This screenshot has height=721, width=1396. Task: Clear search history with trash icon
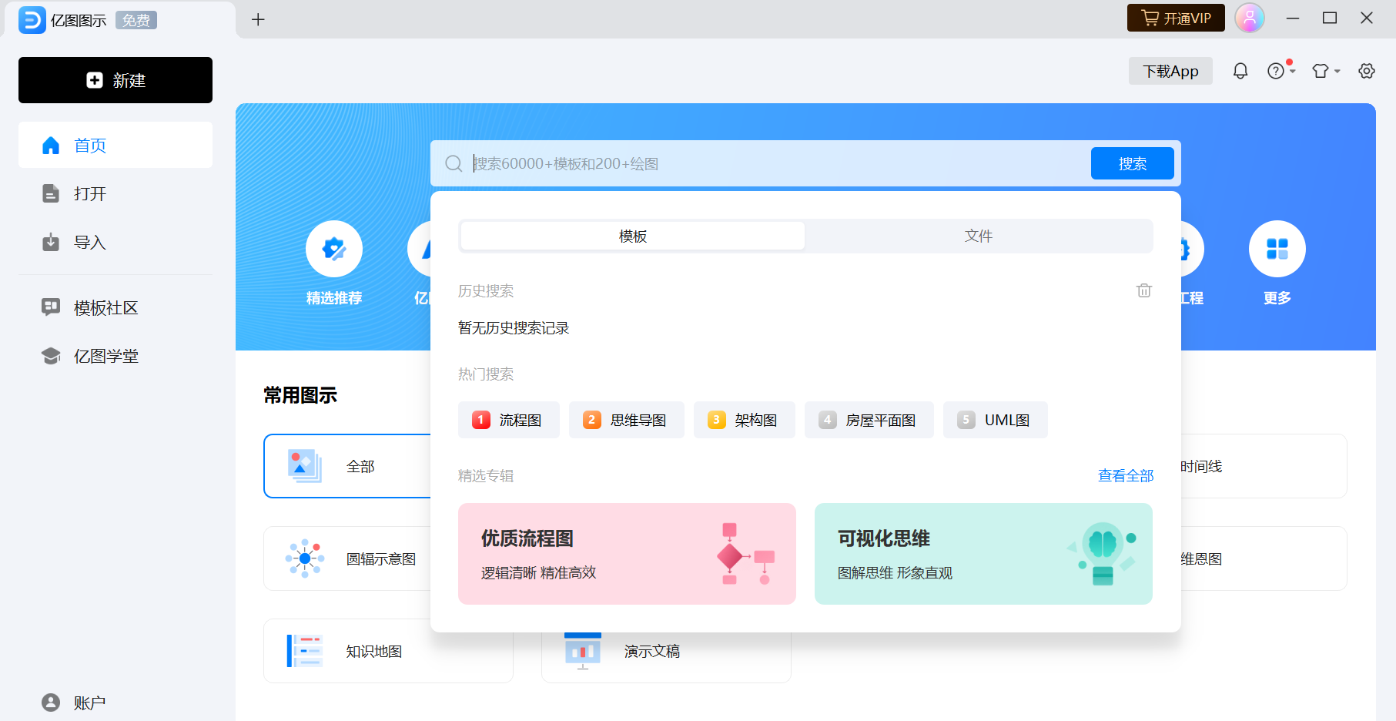pyautogui.click(x=1143, y=290)
